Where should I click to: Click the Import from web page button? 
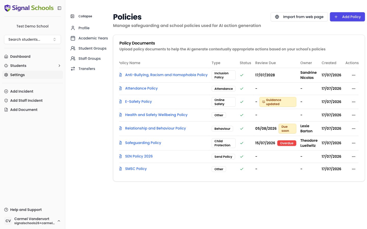click(x=299, y=17)
